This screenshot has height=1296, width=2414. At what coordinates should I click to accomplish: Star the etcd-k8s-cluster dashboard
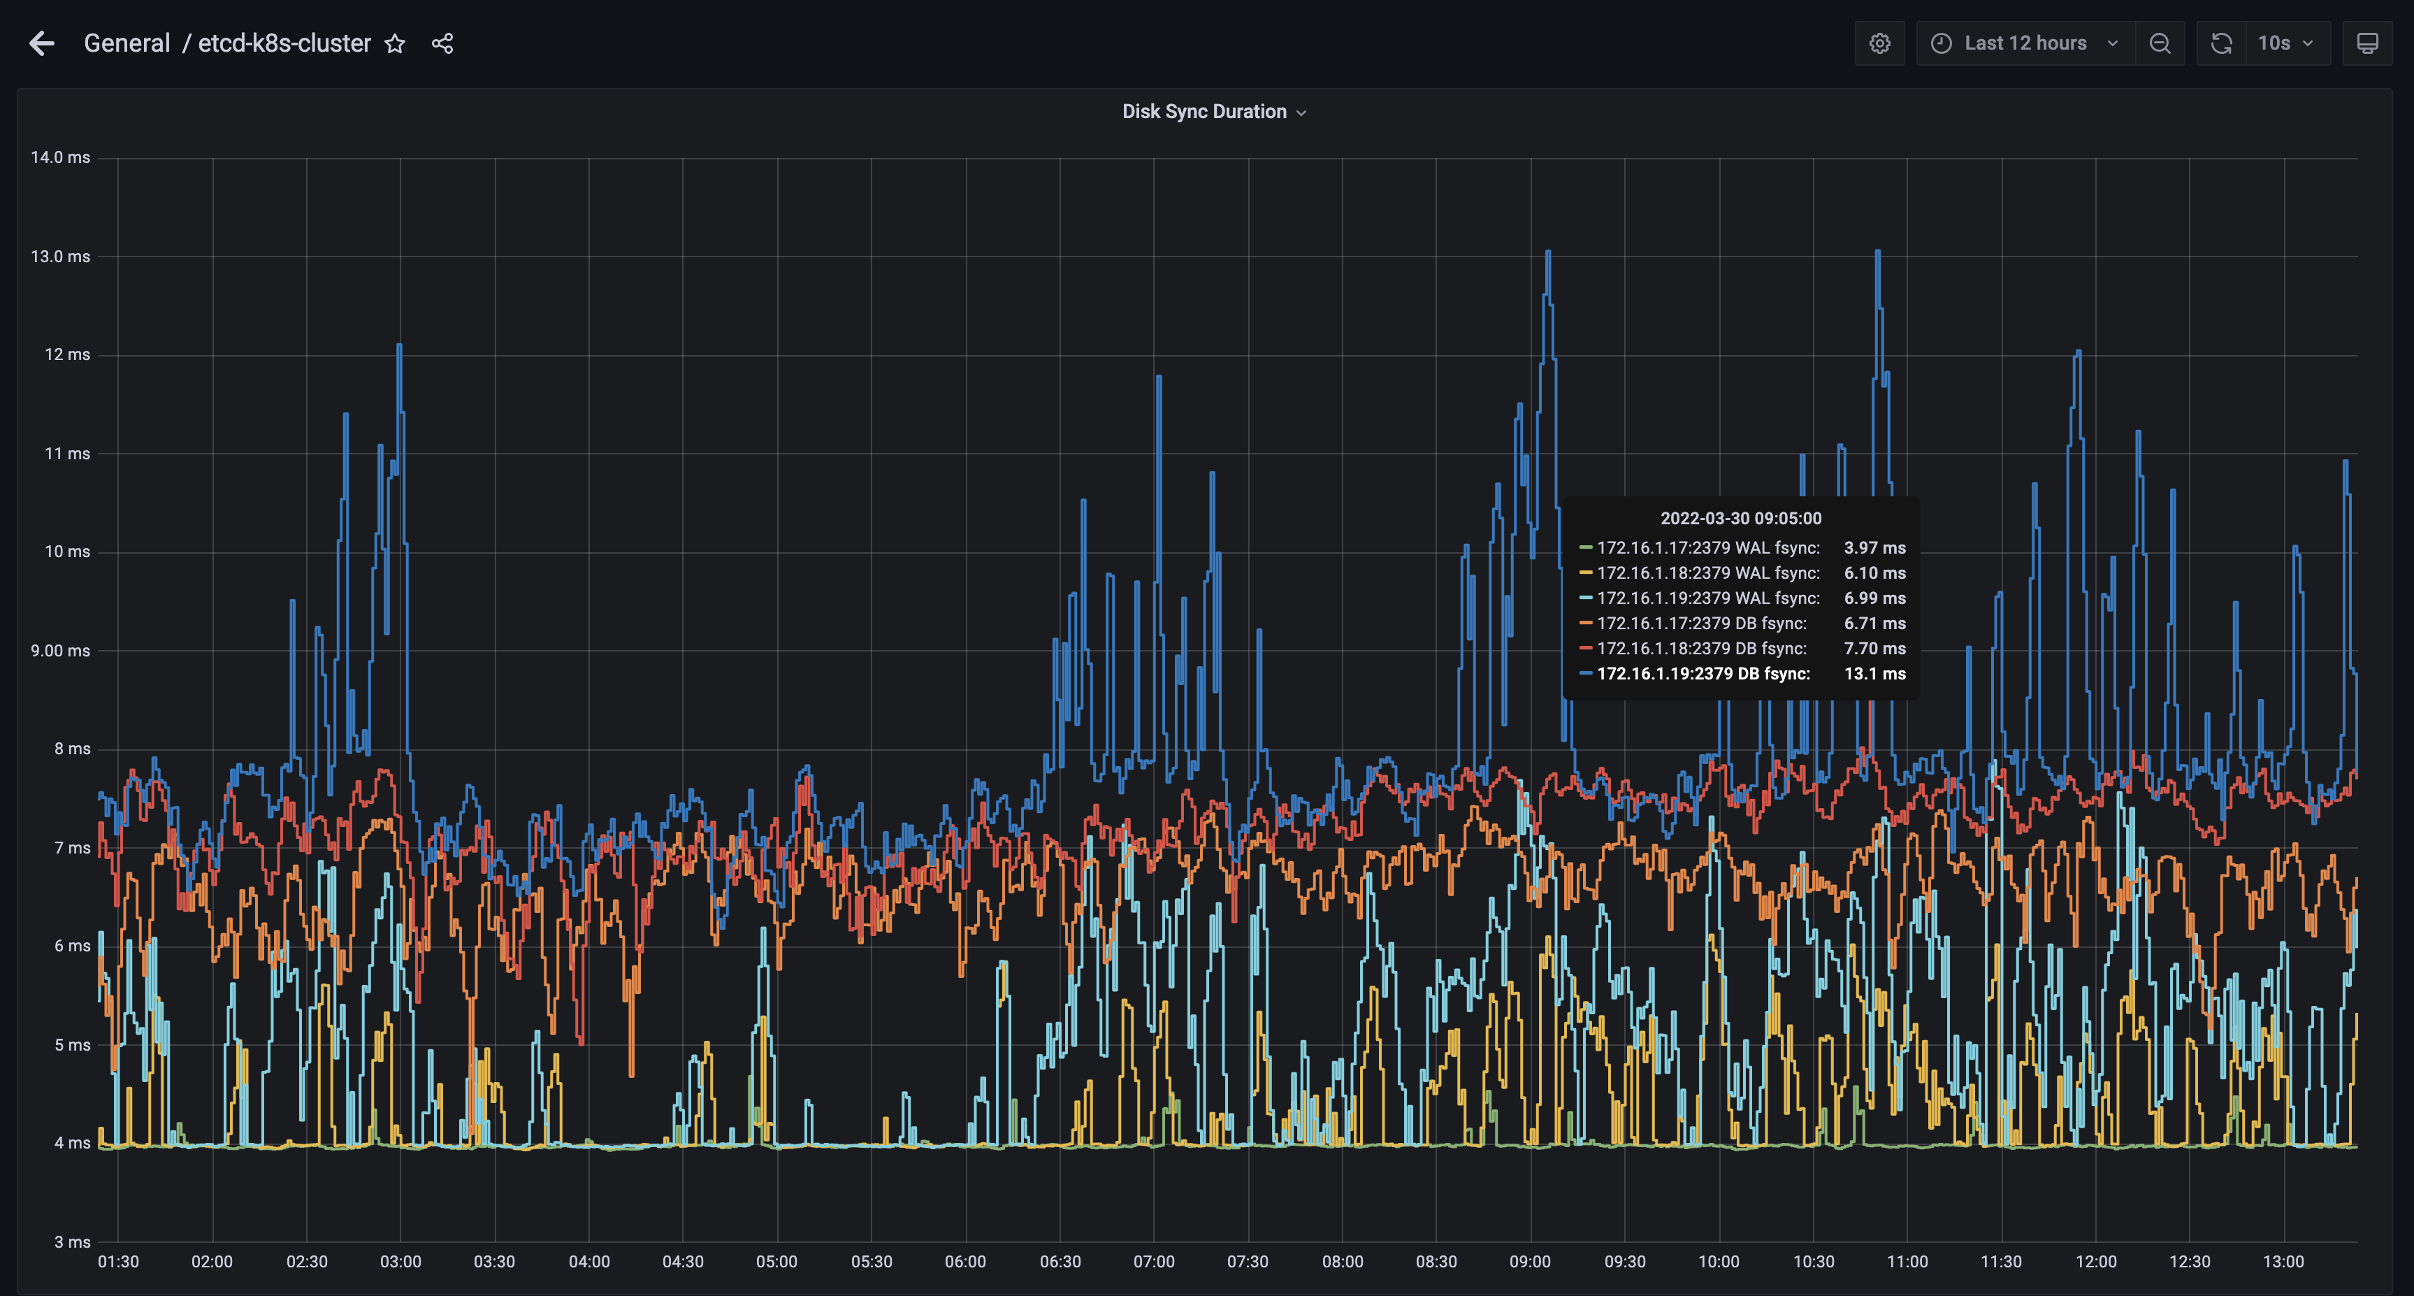coord(394,44)
